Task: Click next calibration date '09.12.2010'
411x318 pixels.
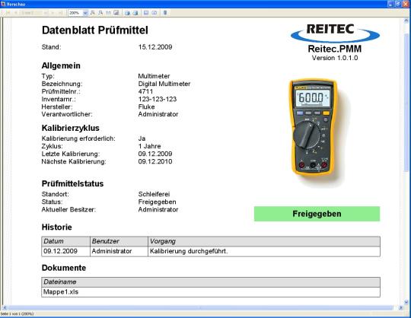Action: [x=155, y=161]
